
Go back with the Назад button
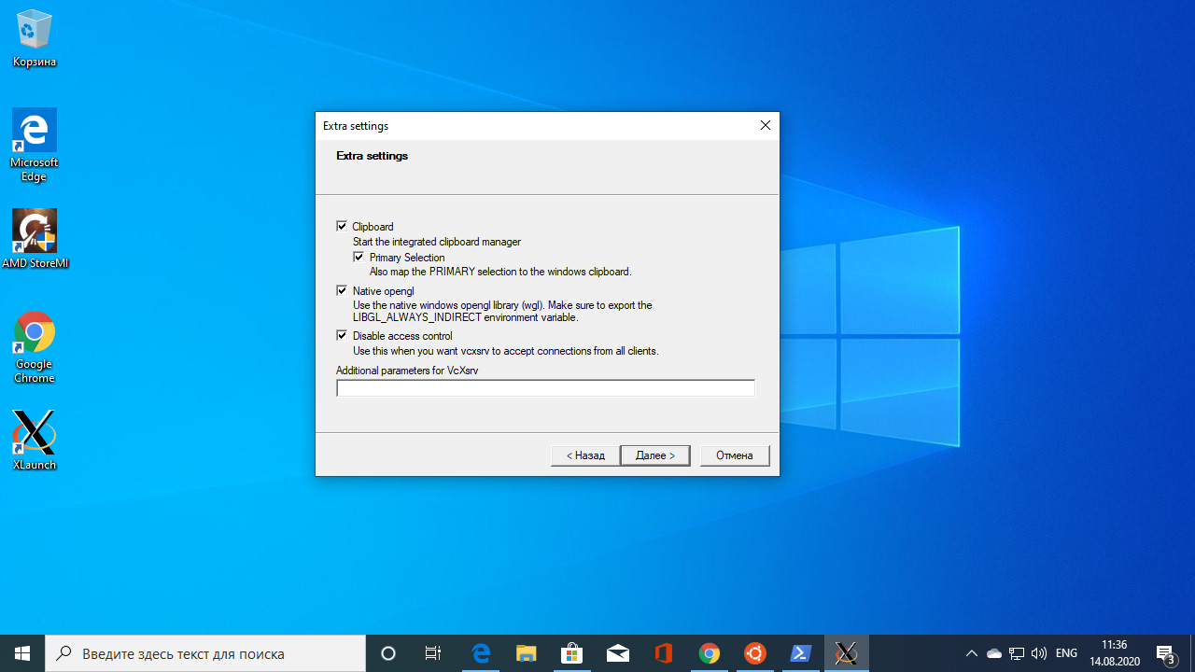[x=584, y=455]
